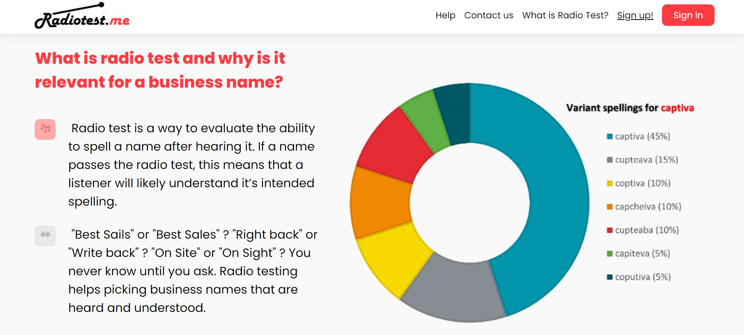The image size is (744, 335).
Task: Open the Help menu item
Action: [445, 15]
